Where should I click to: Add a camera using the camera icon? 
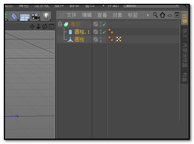click(36, 16)
